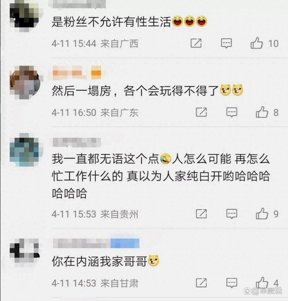Share the 16:50 comment from 广东

[x=202, y=112]
